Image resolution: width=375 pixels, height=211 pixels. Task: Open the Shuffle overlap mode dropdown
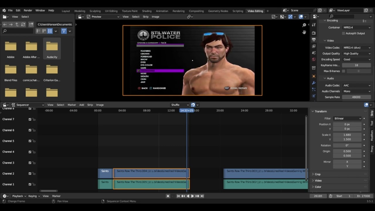180,105
